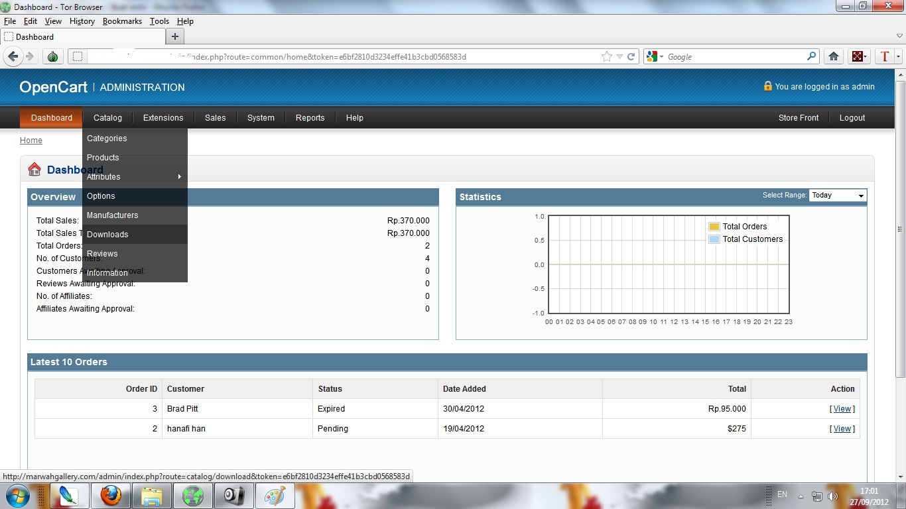Select Categories in Catalog dropdown

pos(135,139)
